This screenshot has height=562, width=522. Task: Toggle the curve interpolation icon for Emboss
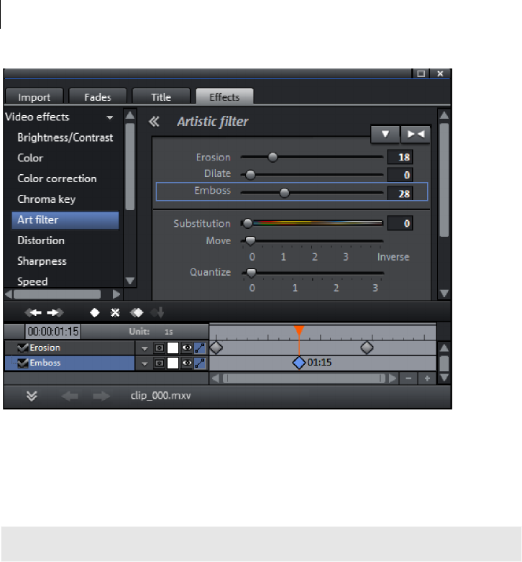point(200,363)
